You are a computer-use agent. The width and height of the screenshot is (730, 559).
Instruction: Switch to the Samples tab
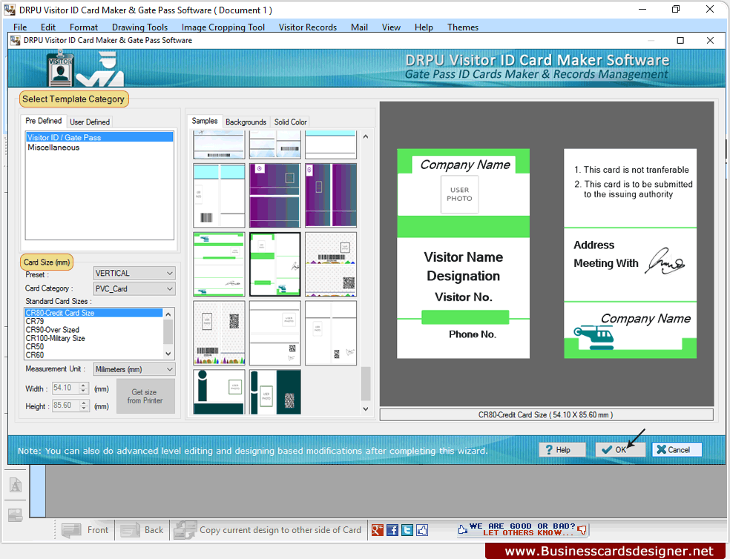pos(204,121)
